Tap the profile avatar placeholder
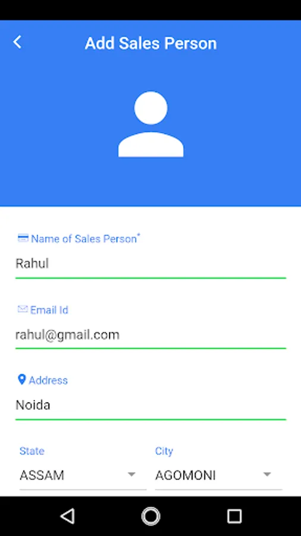301x536 pixels. pyautogui.click(x=151, y=124)
